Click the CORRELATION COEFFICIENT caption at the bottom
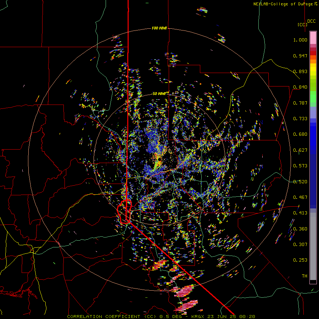319x319 pixels. click(x=161, y=317)
